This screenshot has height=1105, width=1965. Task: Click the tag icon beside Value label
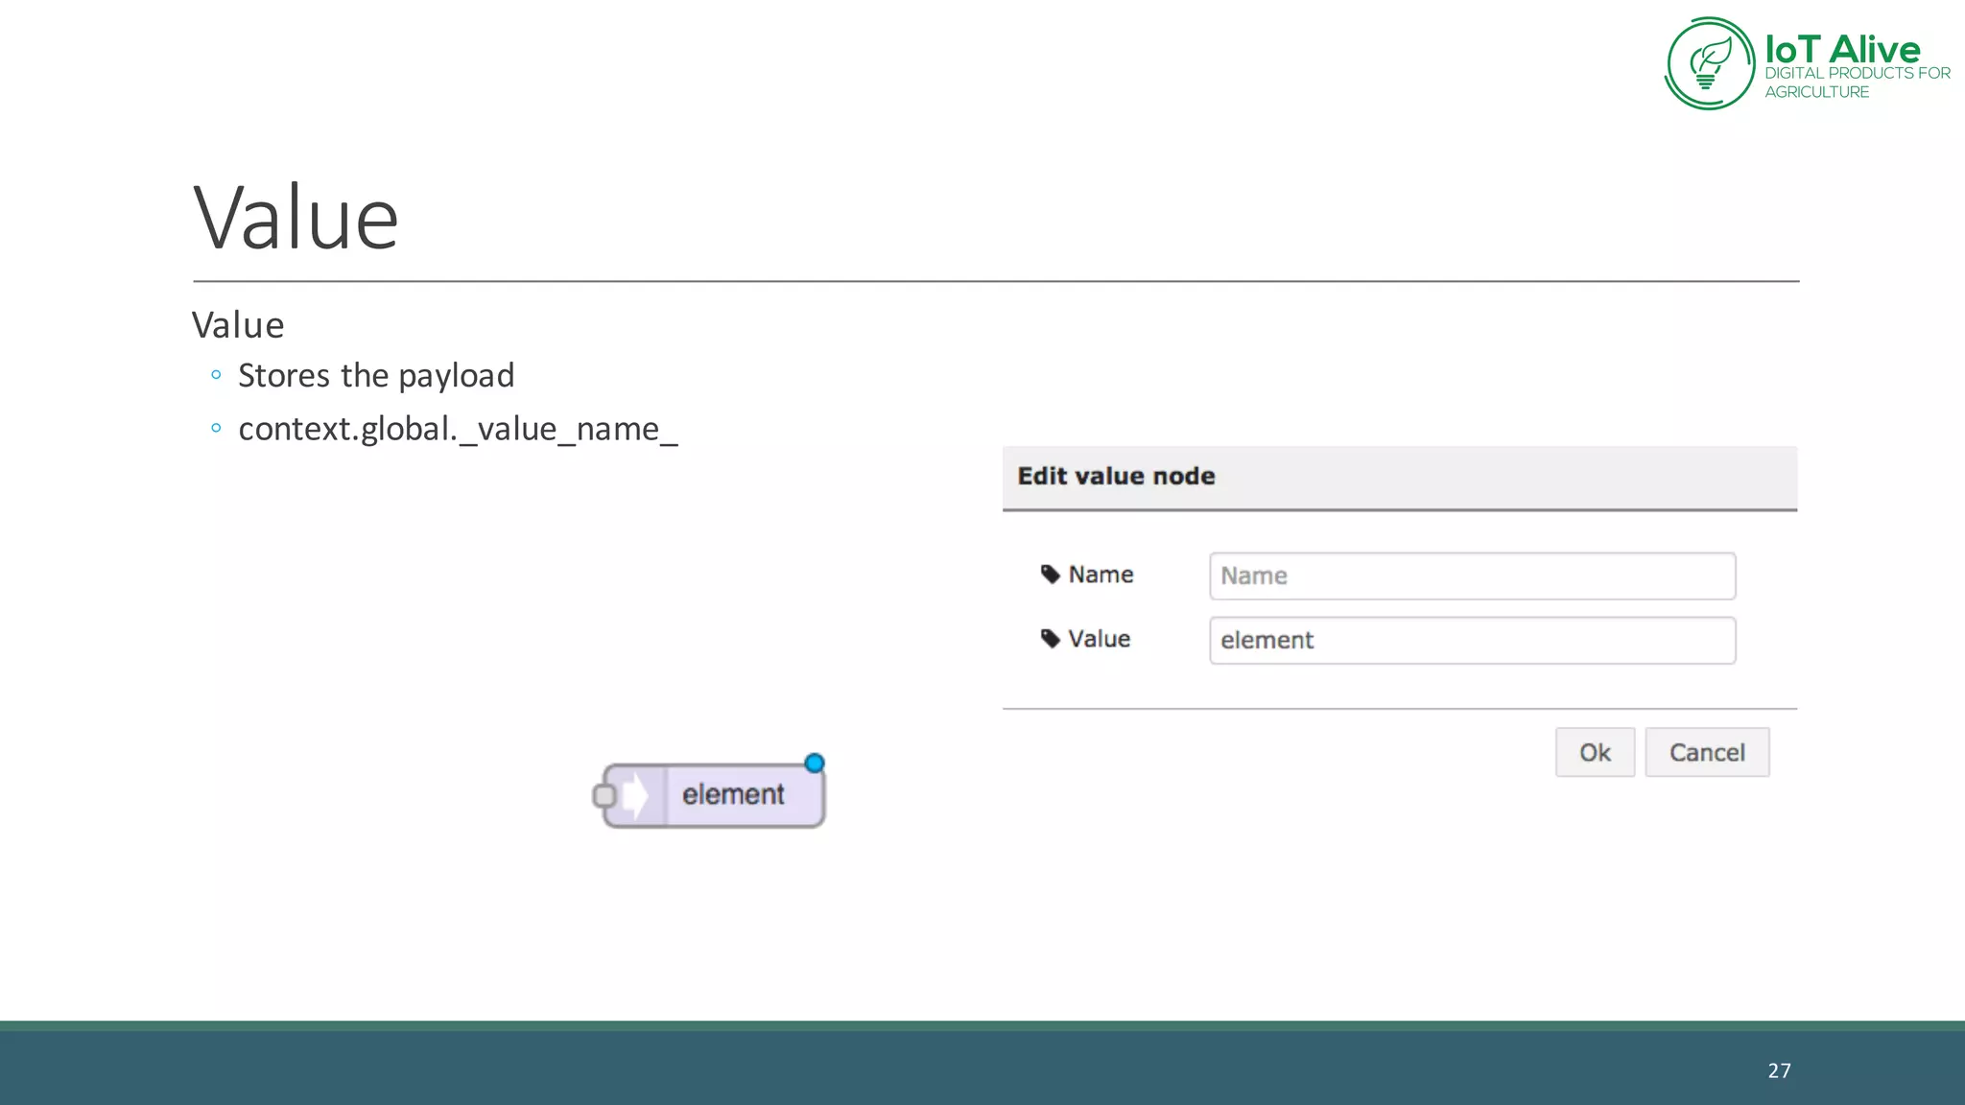[x=1051, y=639]
